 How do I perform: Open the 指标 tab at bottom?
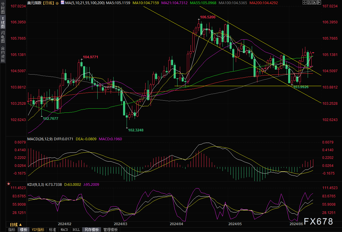(x=12, y=230)
